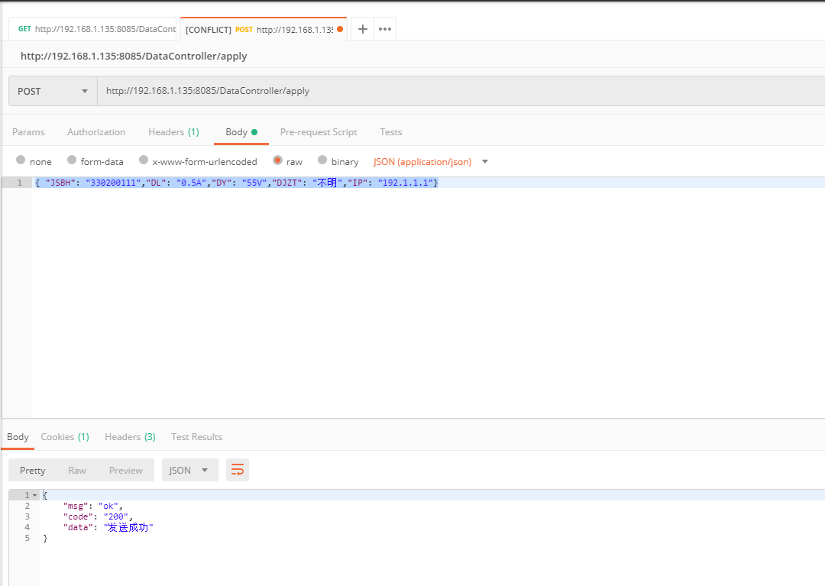Image resolution: width=825 pixels, height=586 pixels.
Task: Open the Pre-request Script tab
Action: (319, 132)
